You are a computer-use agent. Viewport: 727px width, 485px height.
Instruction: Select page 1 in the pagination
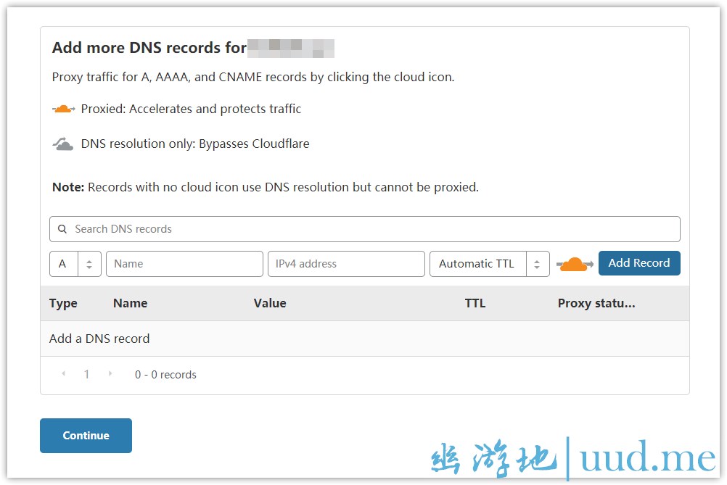coord(87,375)
